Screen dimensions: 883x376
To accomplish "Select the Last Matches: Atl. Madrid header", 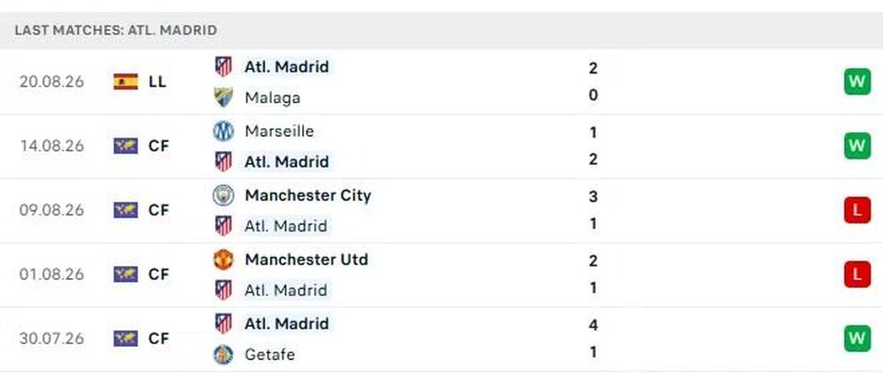I will 116,30.
